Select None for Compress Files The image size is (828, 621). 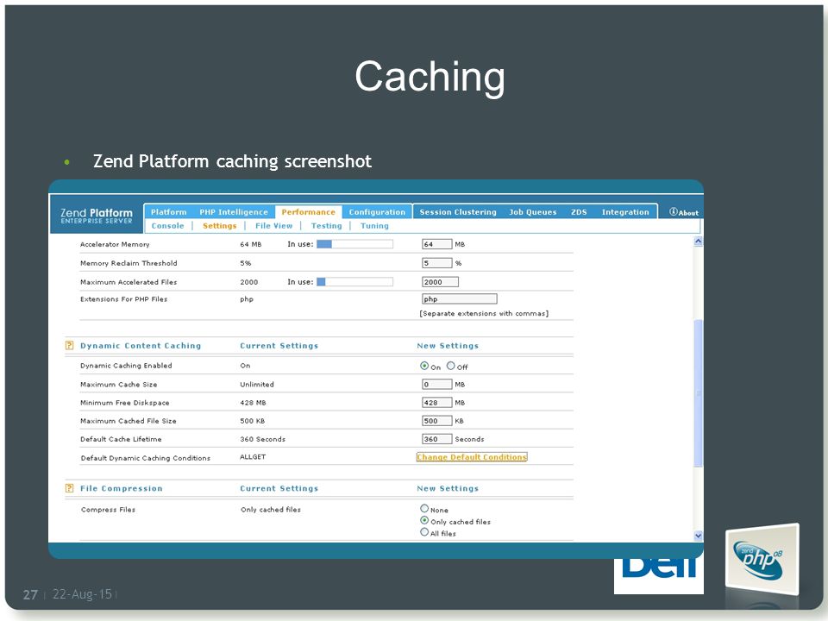(424, 509)
